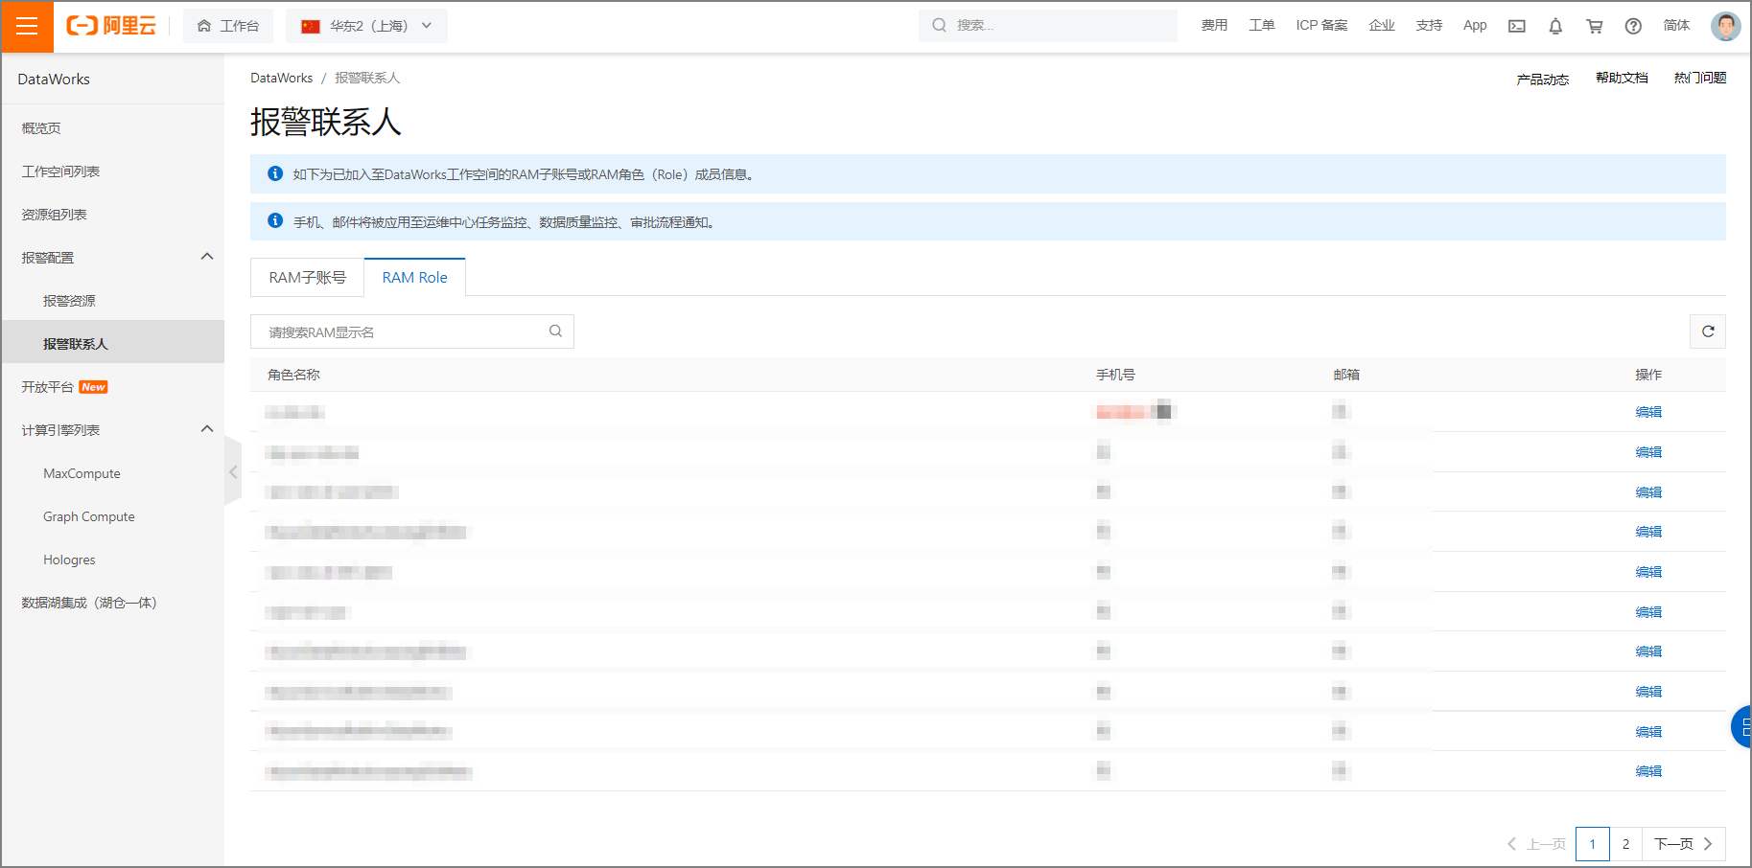This screenshot has height=868, width=1752.
Task: Click 编辑 in the fourth table row
Action: tap(1648, 532)
